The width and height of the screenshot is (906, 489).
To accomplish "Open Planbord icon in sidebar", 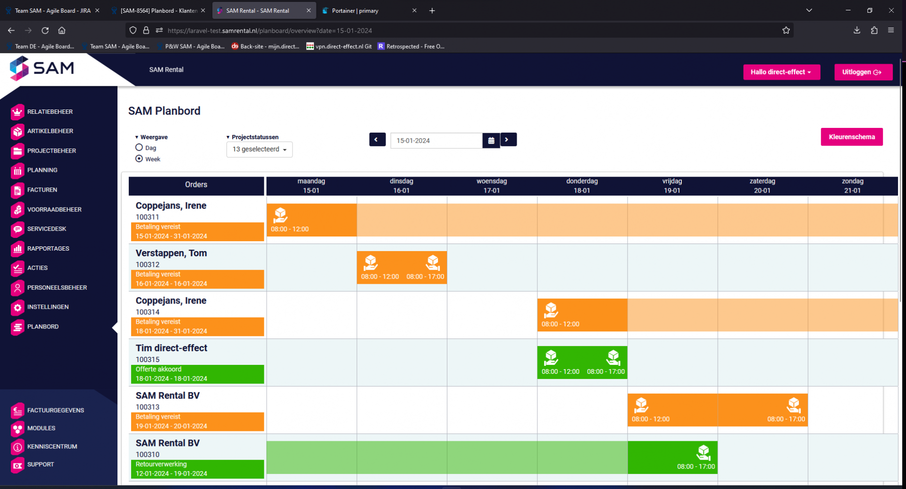I will click(x=17, y=327).
